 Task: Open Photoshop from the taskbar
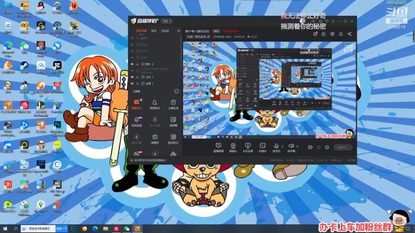tap(74, 229)
